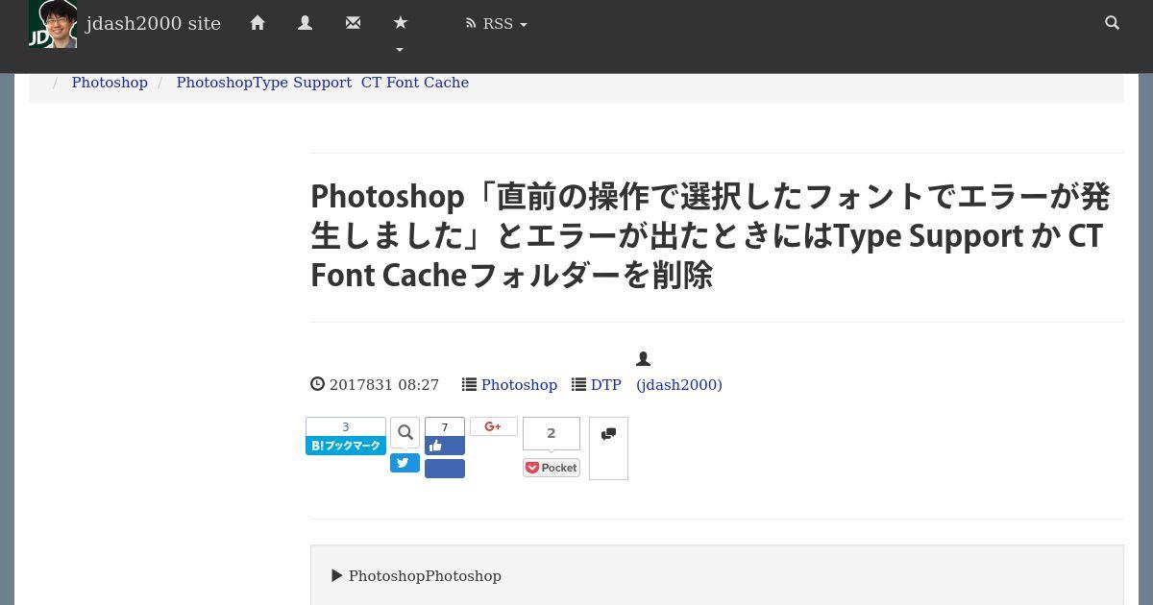
Task: Click the B! ブックマーク button
Action: tap(346, 446)
